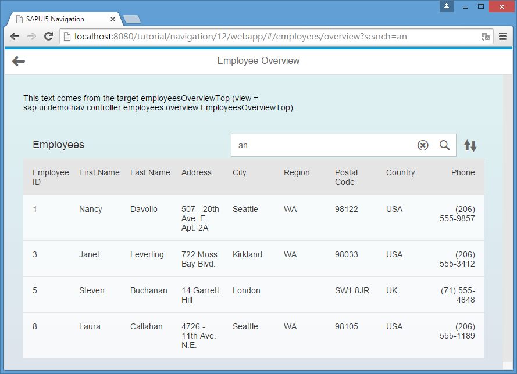
Task: Select the Nancy Davolio employee row
Action: [x=254, y=218]
